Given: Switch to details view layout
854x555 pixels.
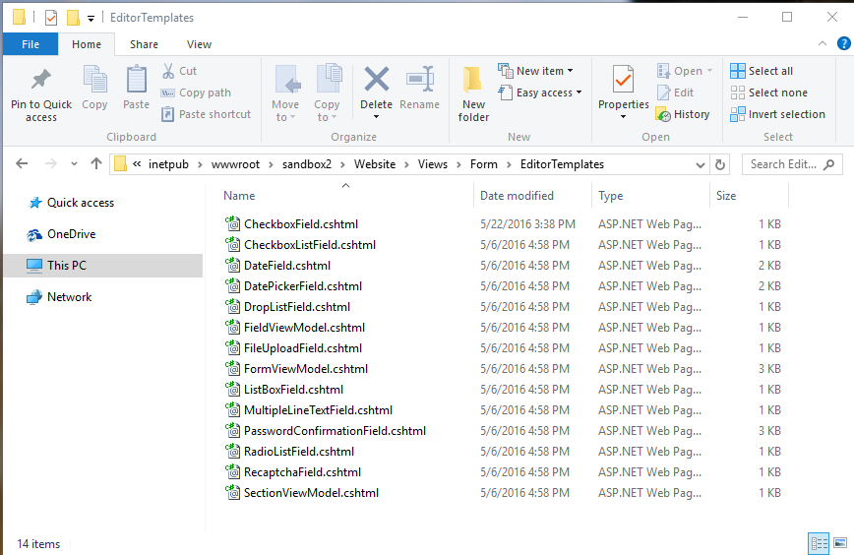Looking at the screenshot, I should (x=819, y=543).
